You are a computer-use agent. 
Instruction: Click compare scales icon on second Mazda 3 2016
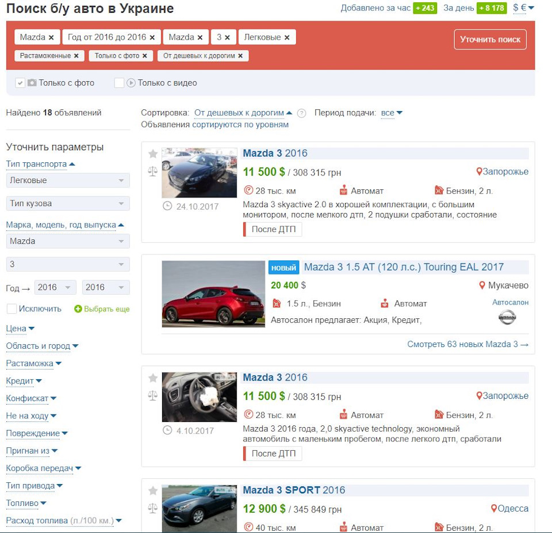tap(153, 395)
